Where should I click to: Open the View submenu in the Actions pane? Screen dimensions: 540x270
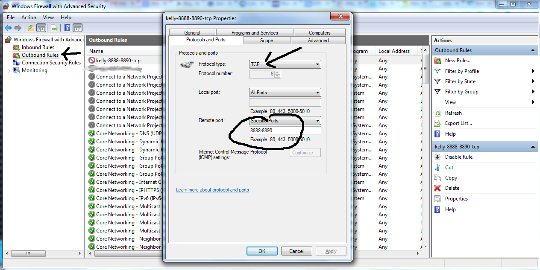pyautogui.click(x=484, y=102)
